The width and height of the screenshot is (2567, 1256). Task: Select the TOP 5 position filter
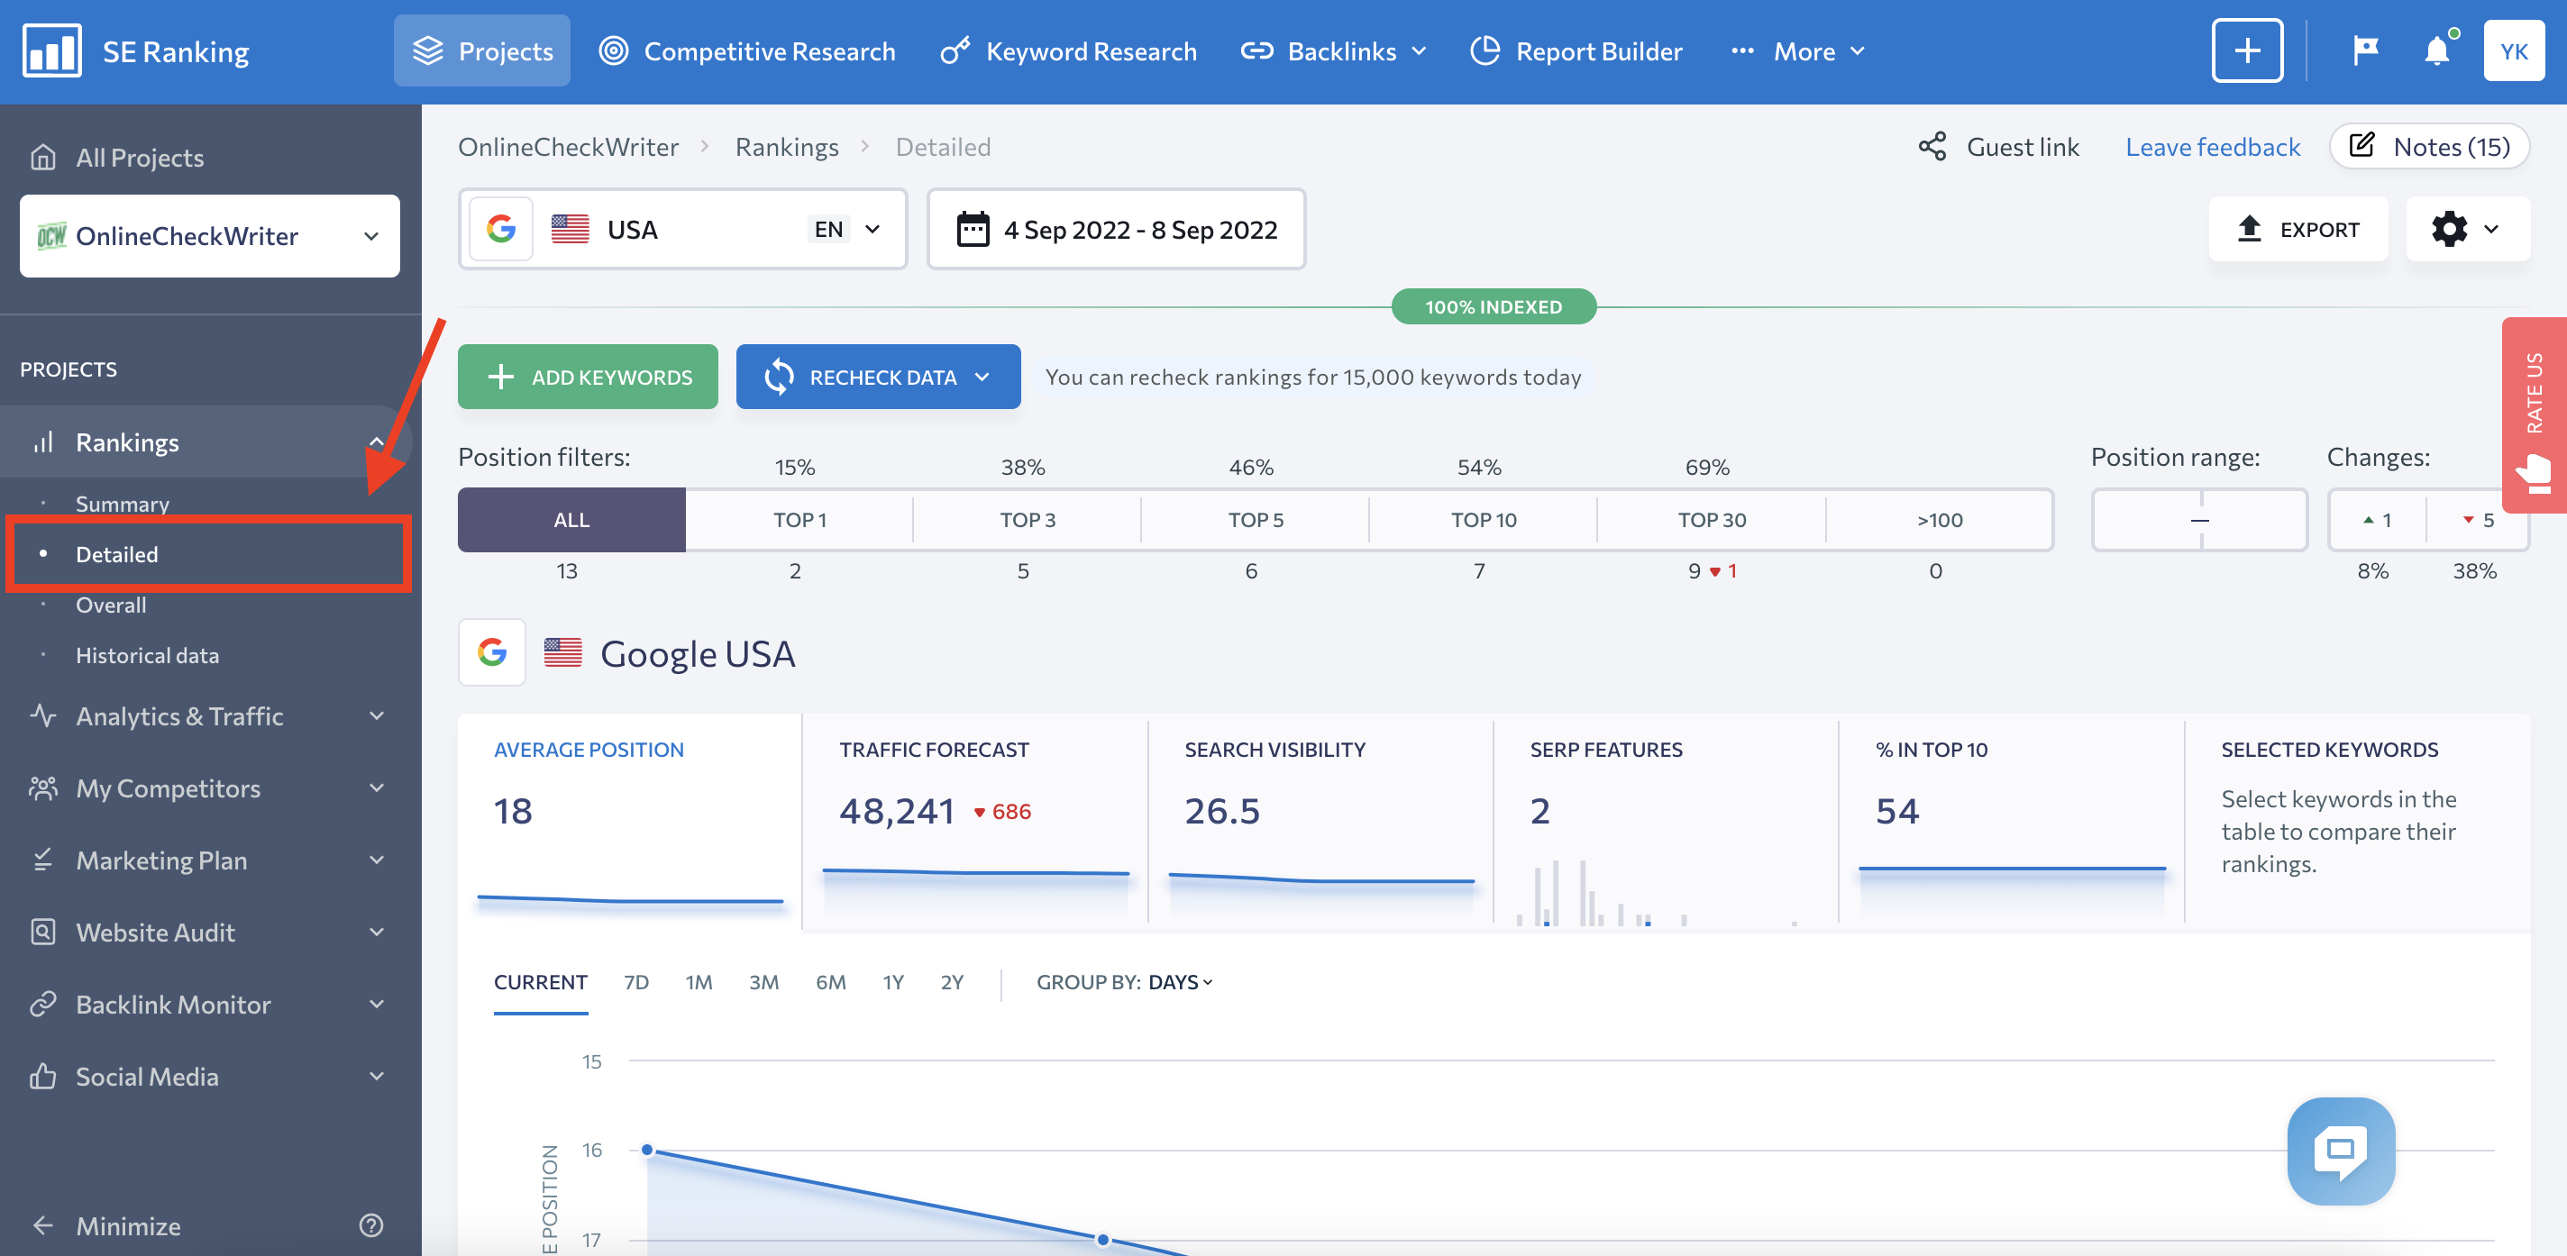1256,520
